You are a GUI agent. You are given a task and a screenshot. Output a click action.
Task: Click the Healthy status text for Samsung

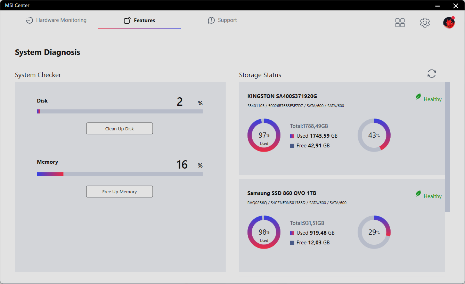(433, 196)
